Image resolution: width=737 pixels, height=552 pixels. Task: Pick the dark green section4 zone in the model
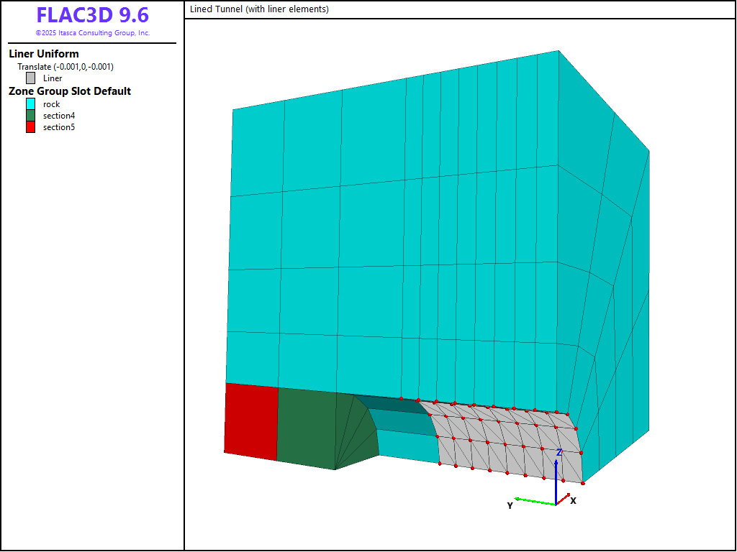[306, 428]
